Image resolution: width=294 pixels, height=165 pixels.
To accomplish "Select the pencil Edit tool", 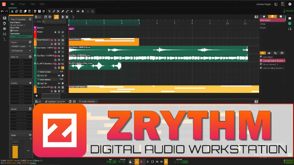I will pos(54,11).
